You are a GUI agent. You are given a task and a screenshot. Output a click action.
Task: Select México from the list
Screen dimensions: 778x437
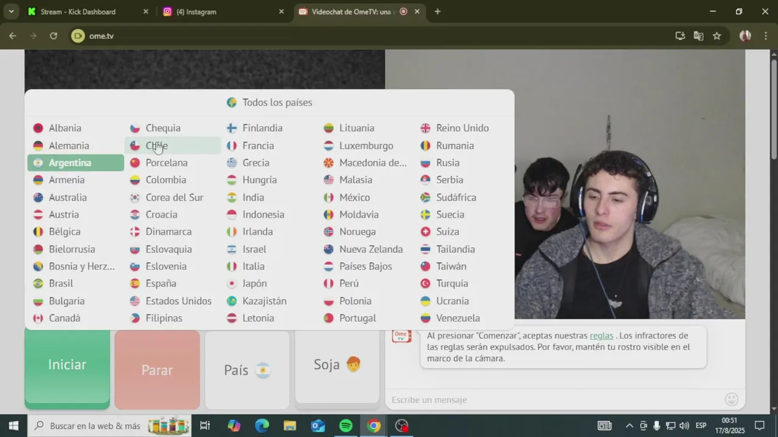pyautogui.click(x=367, y=197)
